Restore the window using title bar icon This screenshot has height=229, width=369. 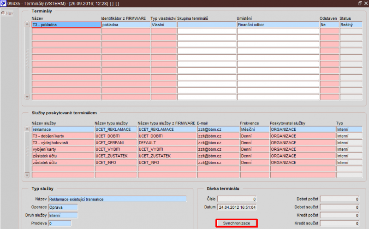click(x=360, y=3)
